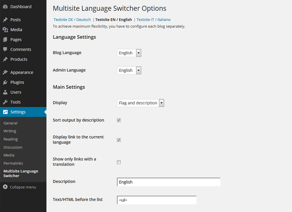Go to General settings submenu item

point(11,123)
